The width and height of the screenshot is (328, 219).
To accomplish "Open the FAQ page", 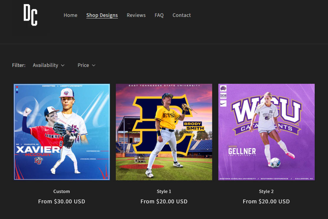I will tap(159, 15).
